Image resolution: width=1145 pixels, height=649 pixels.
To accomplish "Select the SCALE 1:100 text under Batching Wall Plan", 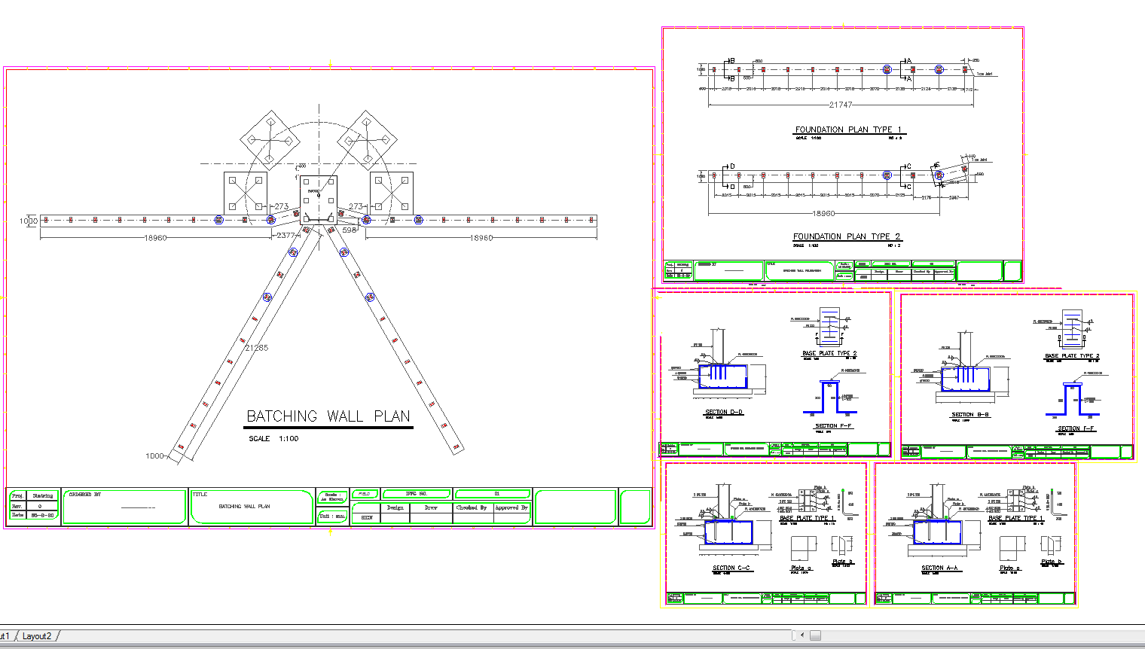I will click(x=273, y=438).
